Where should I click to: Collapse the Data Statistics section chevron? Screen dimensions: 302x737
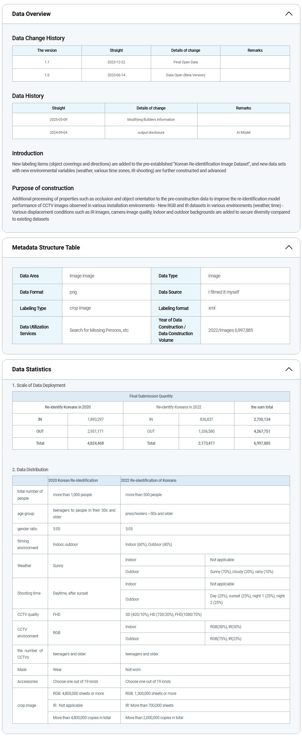tap(288, 369)
